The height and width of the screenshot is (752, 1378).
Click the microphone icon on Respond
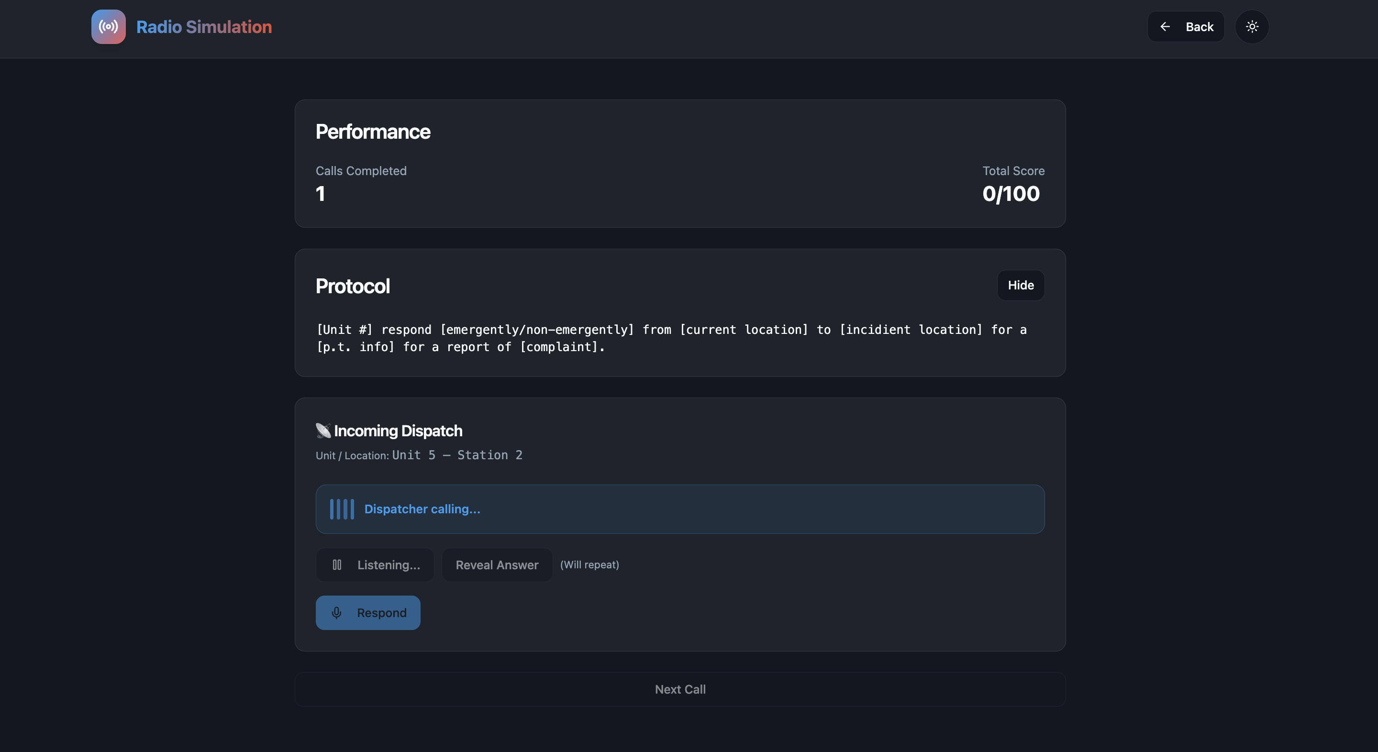(336, 613)
